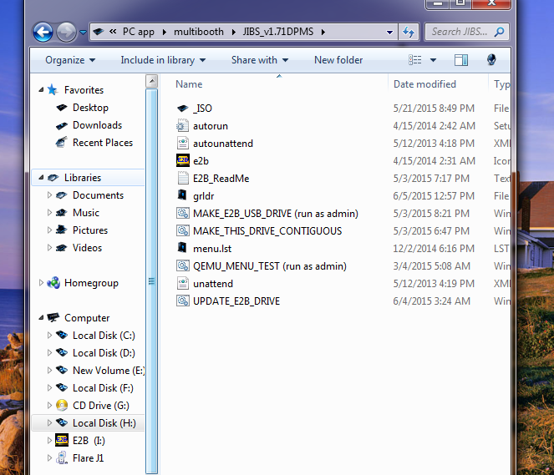Sort files by Date modified column

424,84
